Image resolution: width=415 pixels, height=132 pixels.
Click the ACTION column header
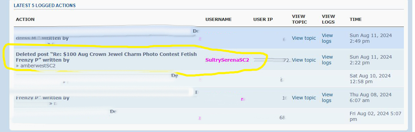(25, 19)
